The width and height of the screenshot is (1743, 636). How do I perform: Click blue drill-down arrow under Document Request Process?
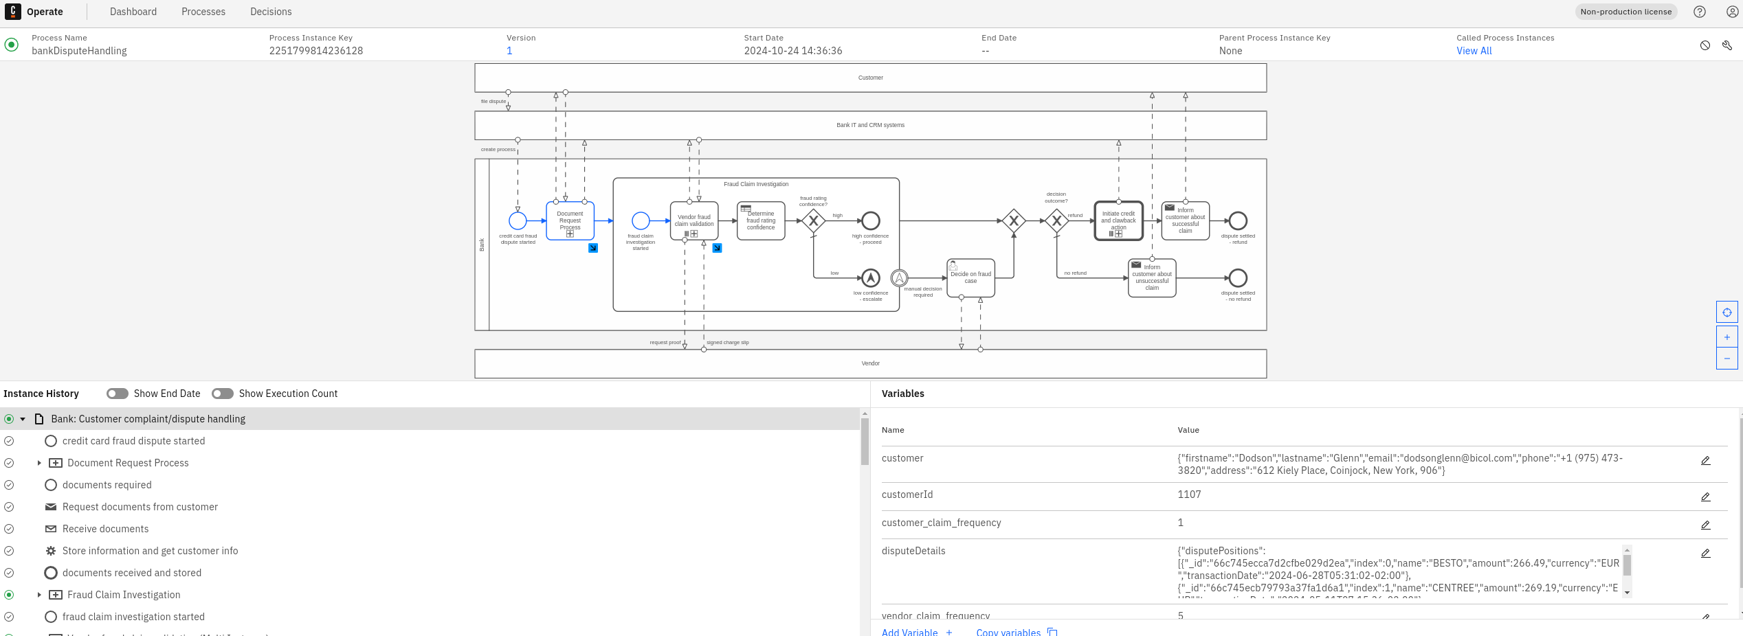point(593,248)
